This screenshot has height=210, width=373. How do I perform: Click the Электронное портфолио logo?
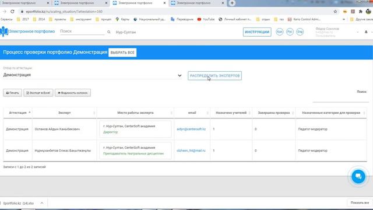[x=27, y=32]
